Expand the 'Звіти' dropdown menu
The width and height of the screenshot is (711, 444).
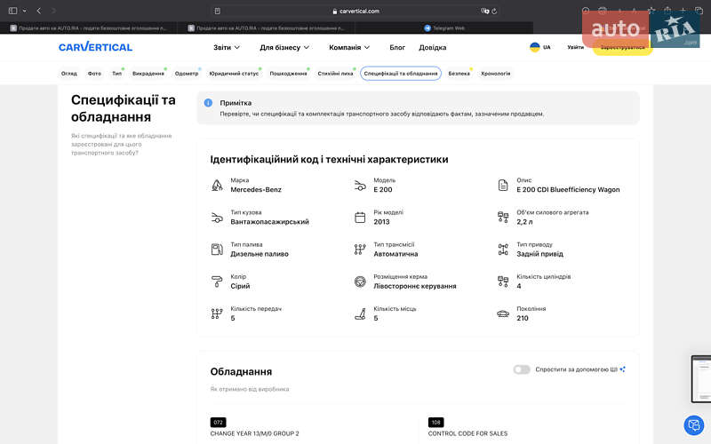228,47
